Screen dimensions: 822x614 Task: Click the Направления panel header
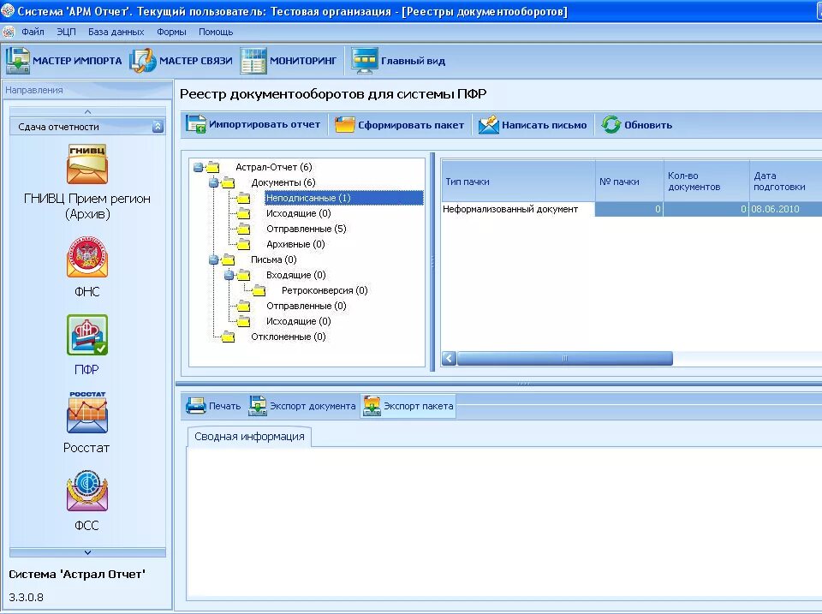coord(87,90)
